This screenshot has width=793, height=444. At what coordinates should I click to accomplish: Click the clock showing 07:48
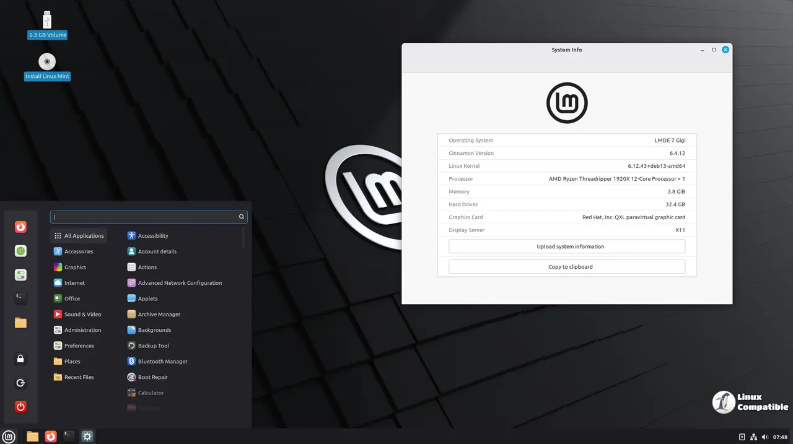click(x=780, y=437)
